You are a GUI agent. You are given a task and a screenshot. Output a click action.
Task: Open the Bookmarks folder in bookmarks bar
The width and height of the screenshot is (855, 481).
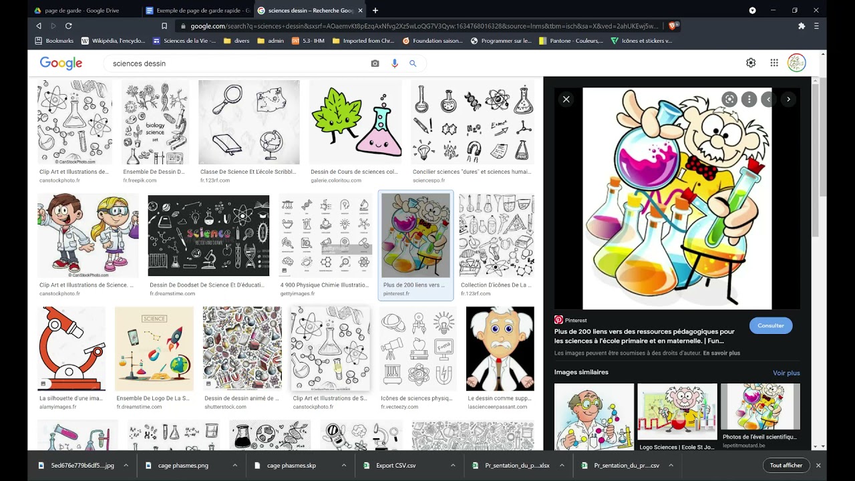[x=54, y=41]
